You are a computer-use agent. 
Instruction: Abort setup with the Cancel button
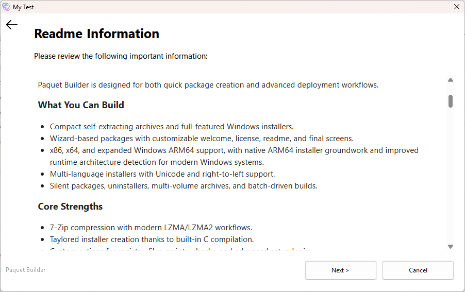[418, 270]
